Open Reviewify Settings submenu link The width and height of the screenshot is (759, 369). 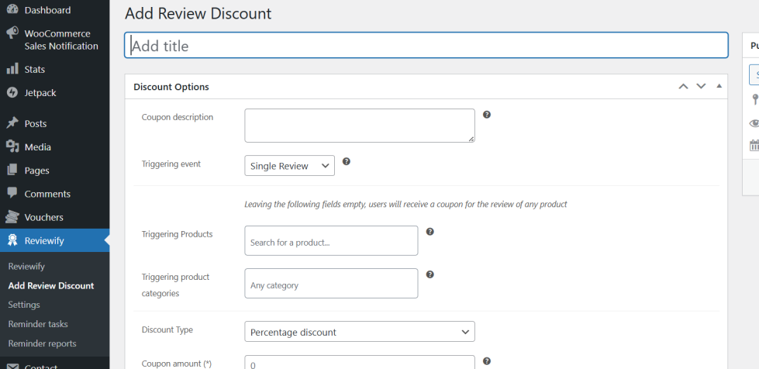[24, 305]
